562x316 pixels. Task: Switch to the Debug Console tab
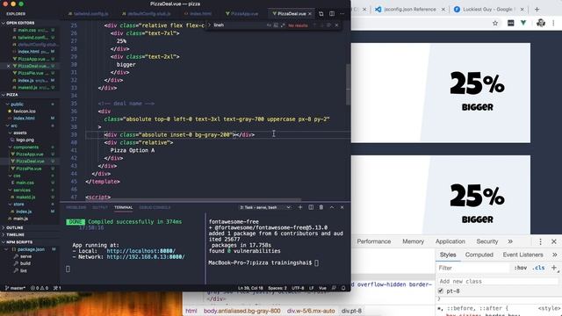[155, 207]
